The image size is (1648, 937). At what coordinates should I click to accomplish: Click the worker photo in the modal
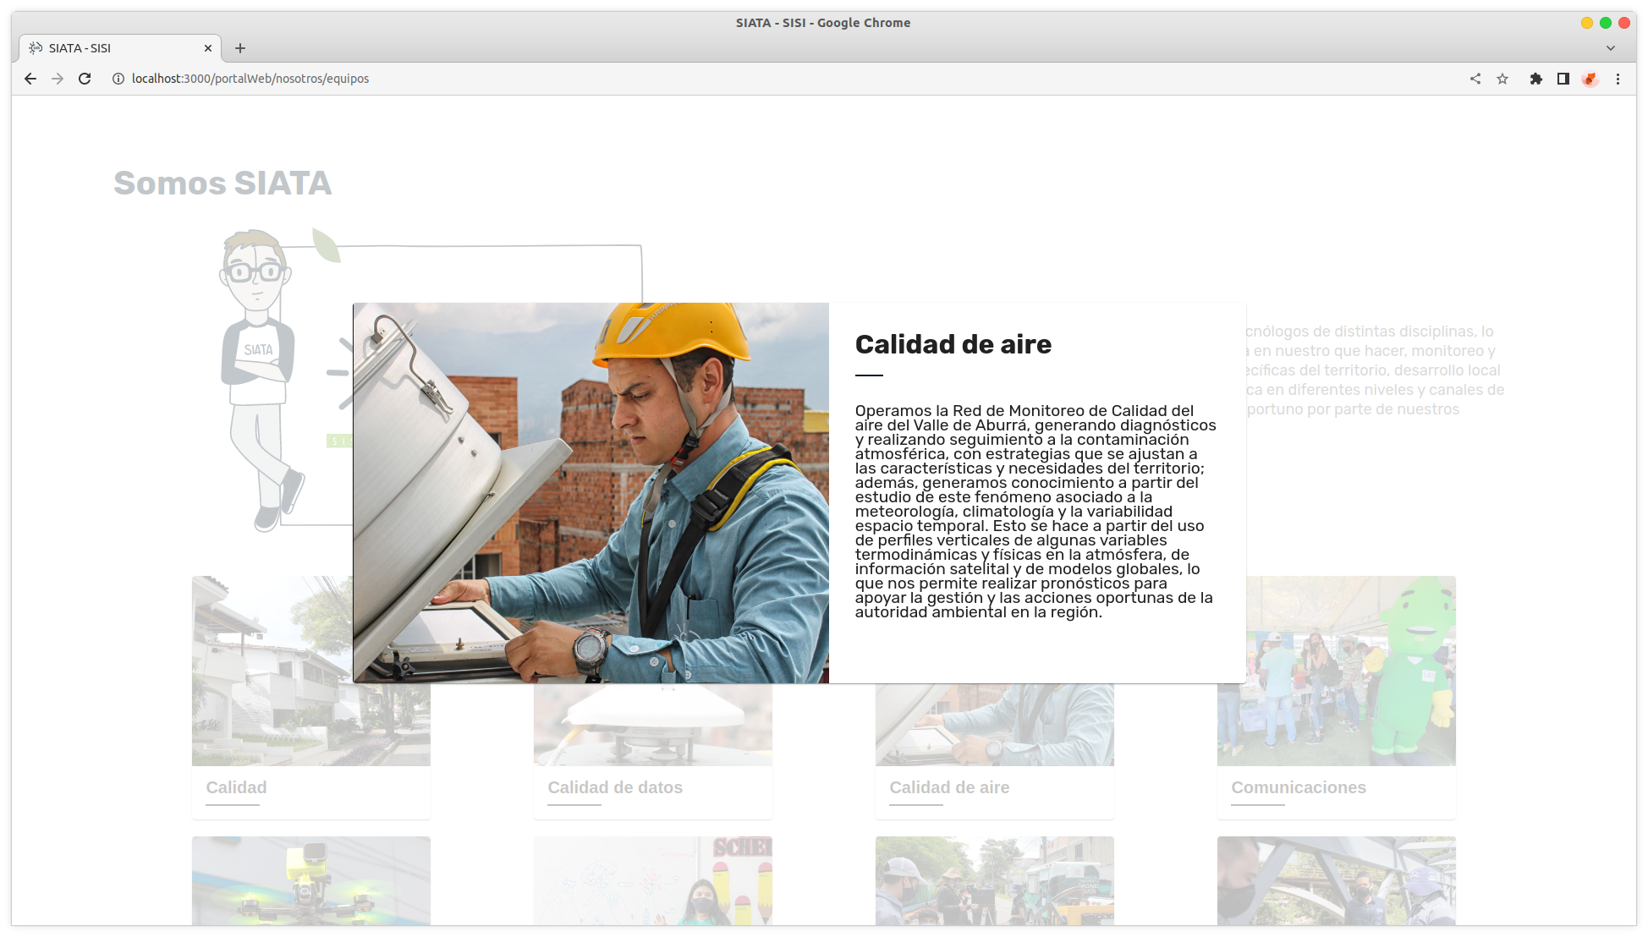point(591,493)
